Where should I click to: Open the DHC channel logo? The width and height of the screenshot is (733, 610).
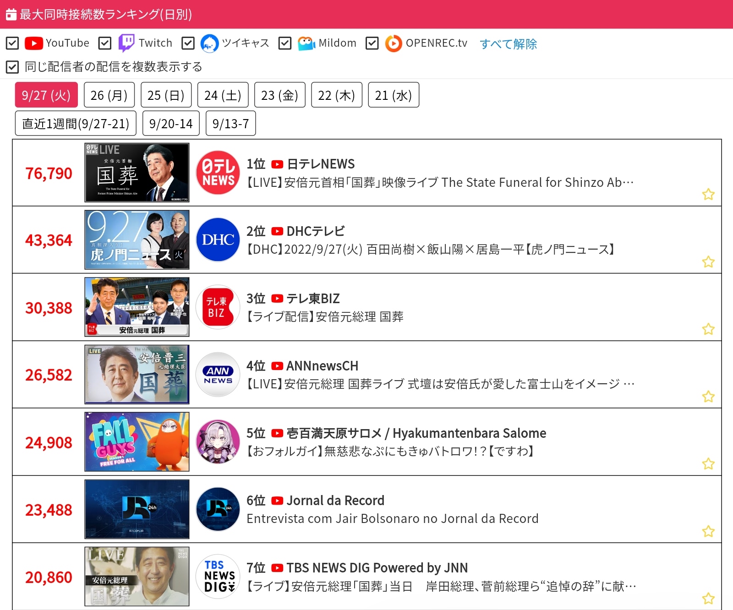coord(218,240)
